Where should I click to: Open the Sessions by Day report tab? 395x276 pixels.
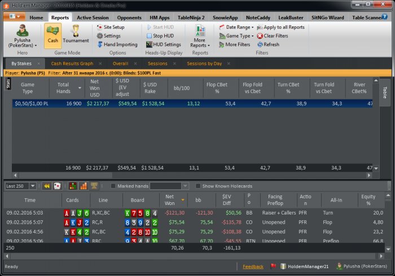(x=204, y=64)
